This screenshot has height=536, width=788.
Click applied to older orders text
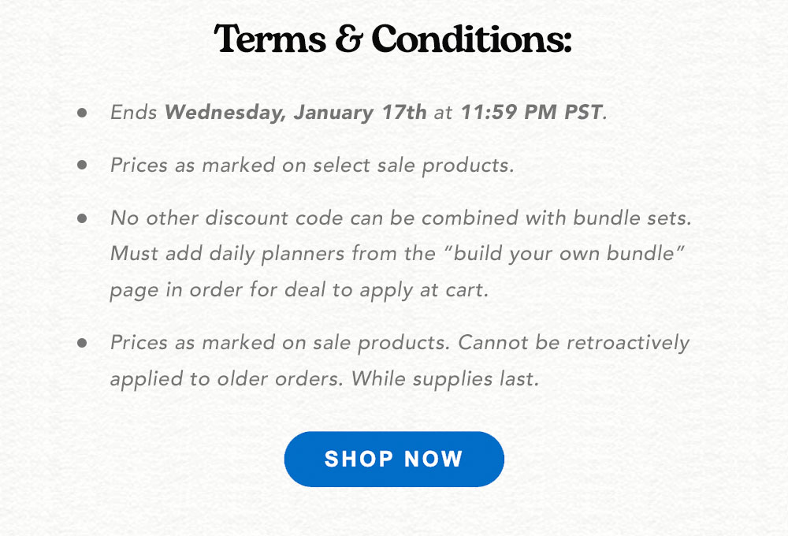(227, 379)
